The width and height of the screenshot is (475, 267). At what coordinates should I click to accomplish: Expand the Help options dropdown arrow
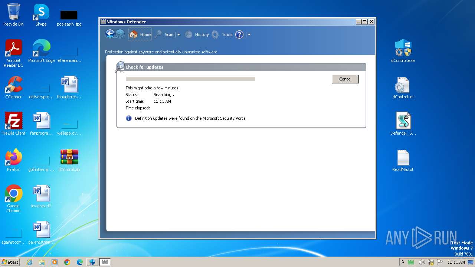249,35
